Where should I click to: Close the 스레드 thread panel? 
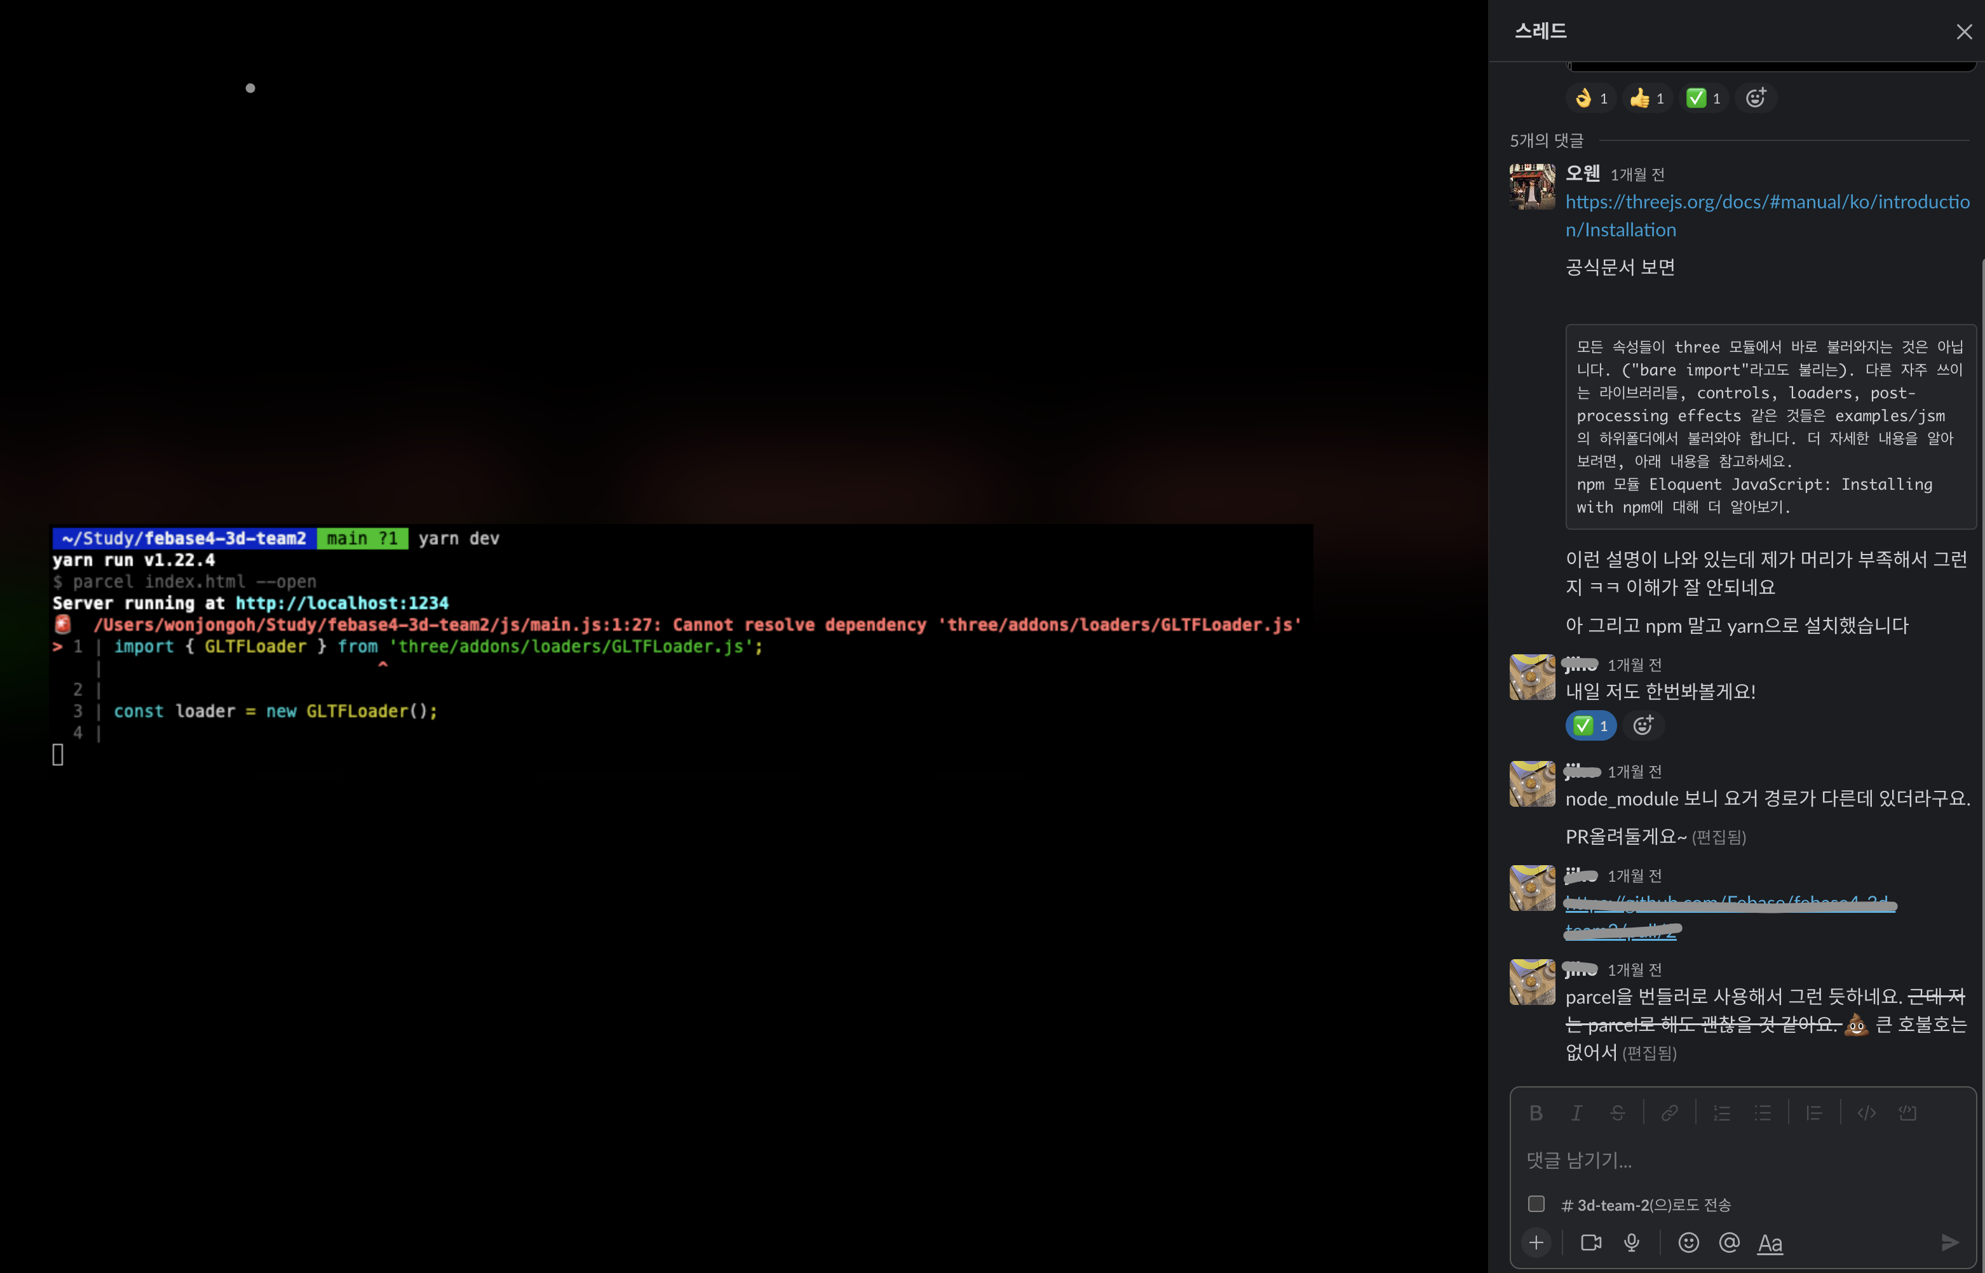pyautogui.click(x=1963, y=31)
